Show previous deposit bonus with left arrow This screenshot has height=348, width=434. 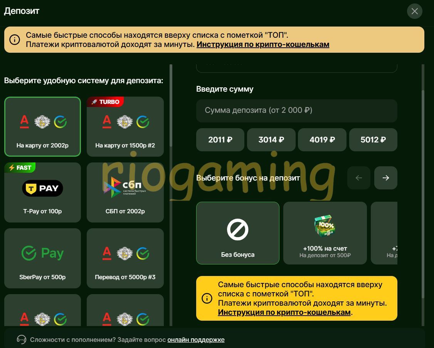(x=359, y=178)
